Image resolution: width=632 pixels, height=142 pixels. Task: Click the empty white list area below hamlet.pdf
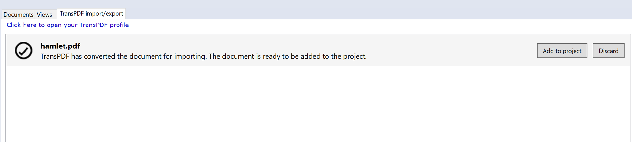318,103
